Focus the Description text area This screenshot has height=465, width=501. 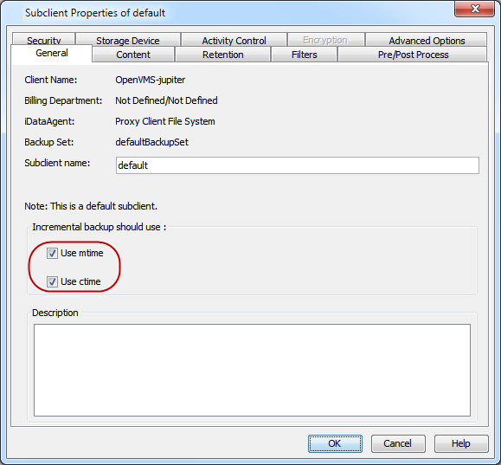point(252,370)
